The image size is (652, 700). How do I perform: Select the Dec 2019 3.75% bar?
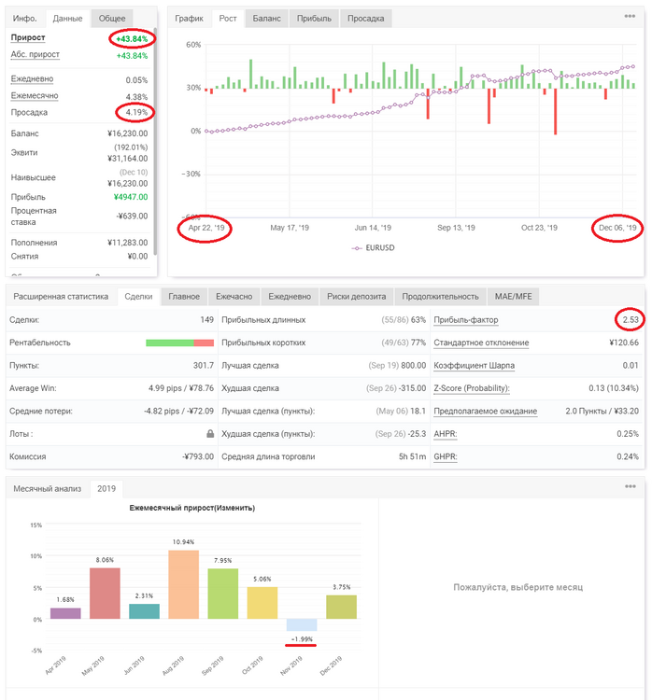click(x=342, y=607)
